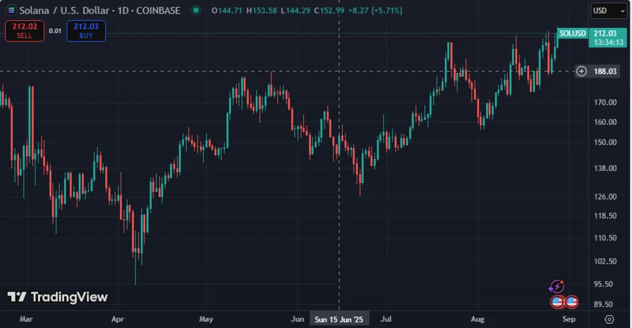The image size is (632, 328).
Task: Click the C152.99 close value
Action: tap(329, 11)
